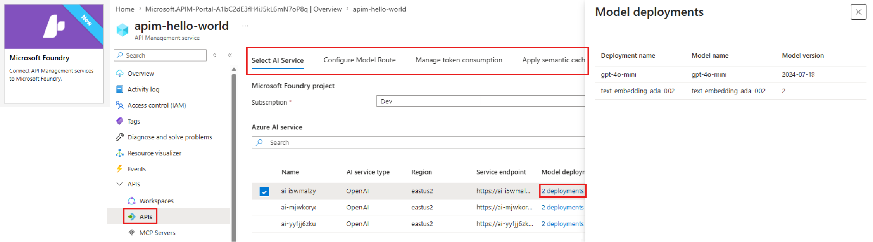This screenshot has width=873, height=242.
Task: Open the ellipsis menu beside apim-hello-world
Action: point(245,26)
